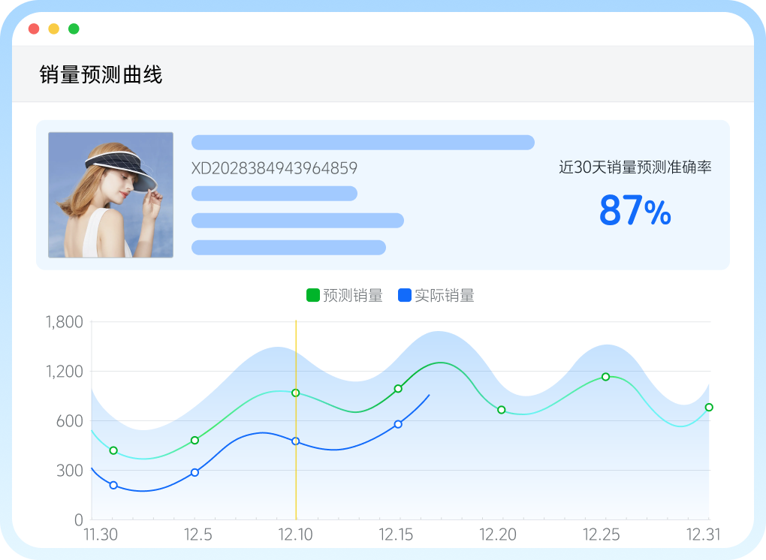Click the 销量预测曲线 page title

tap(101, 74)
